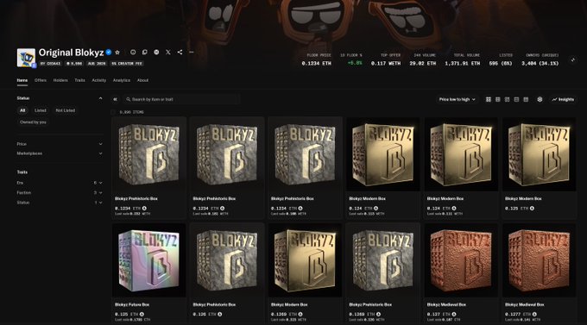Open the Original Blokyz title link
This screenshot has height=325, width=587.
coord(71,53)
